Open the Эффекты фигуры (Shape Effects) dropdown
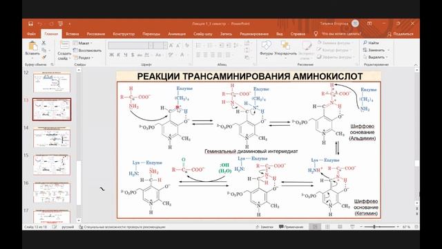 point(336,57)
